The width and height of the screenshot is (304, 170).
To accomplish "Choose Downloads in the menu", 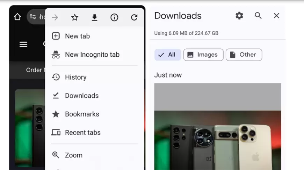I will pos(81,96).
